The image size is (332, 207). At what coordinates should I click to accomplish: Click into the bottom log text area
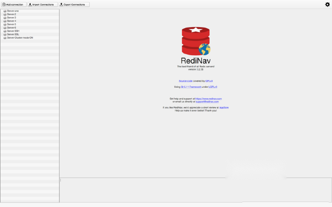pos(196,190)
